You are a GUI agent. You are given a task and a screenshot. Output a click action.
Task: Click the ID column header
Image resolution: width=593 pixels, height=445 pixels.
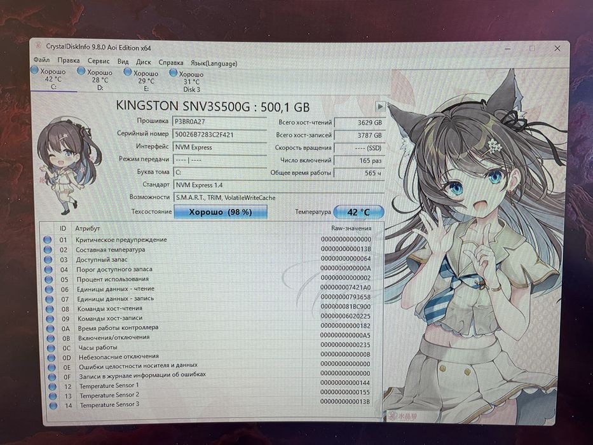63,229
